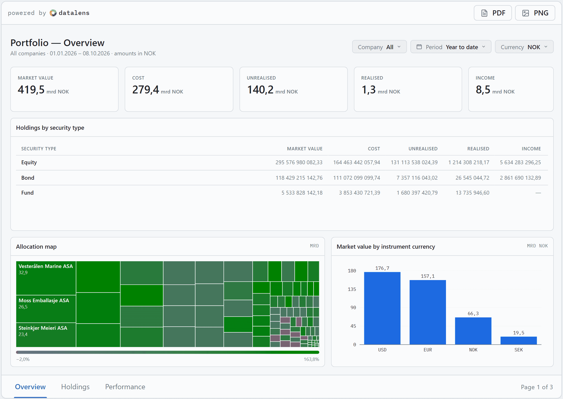Click the 163,8% legend maximum label

tap(311, 359)
